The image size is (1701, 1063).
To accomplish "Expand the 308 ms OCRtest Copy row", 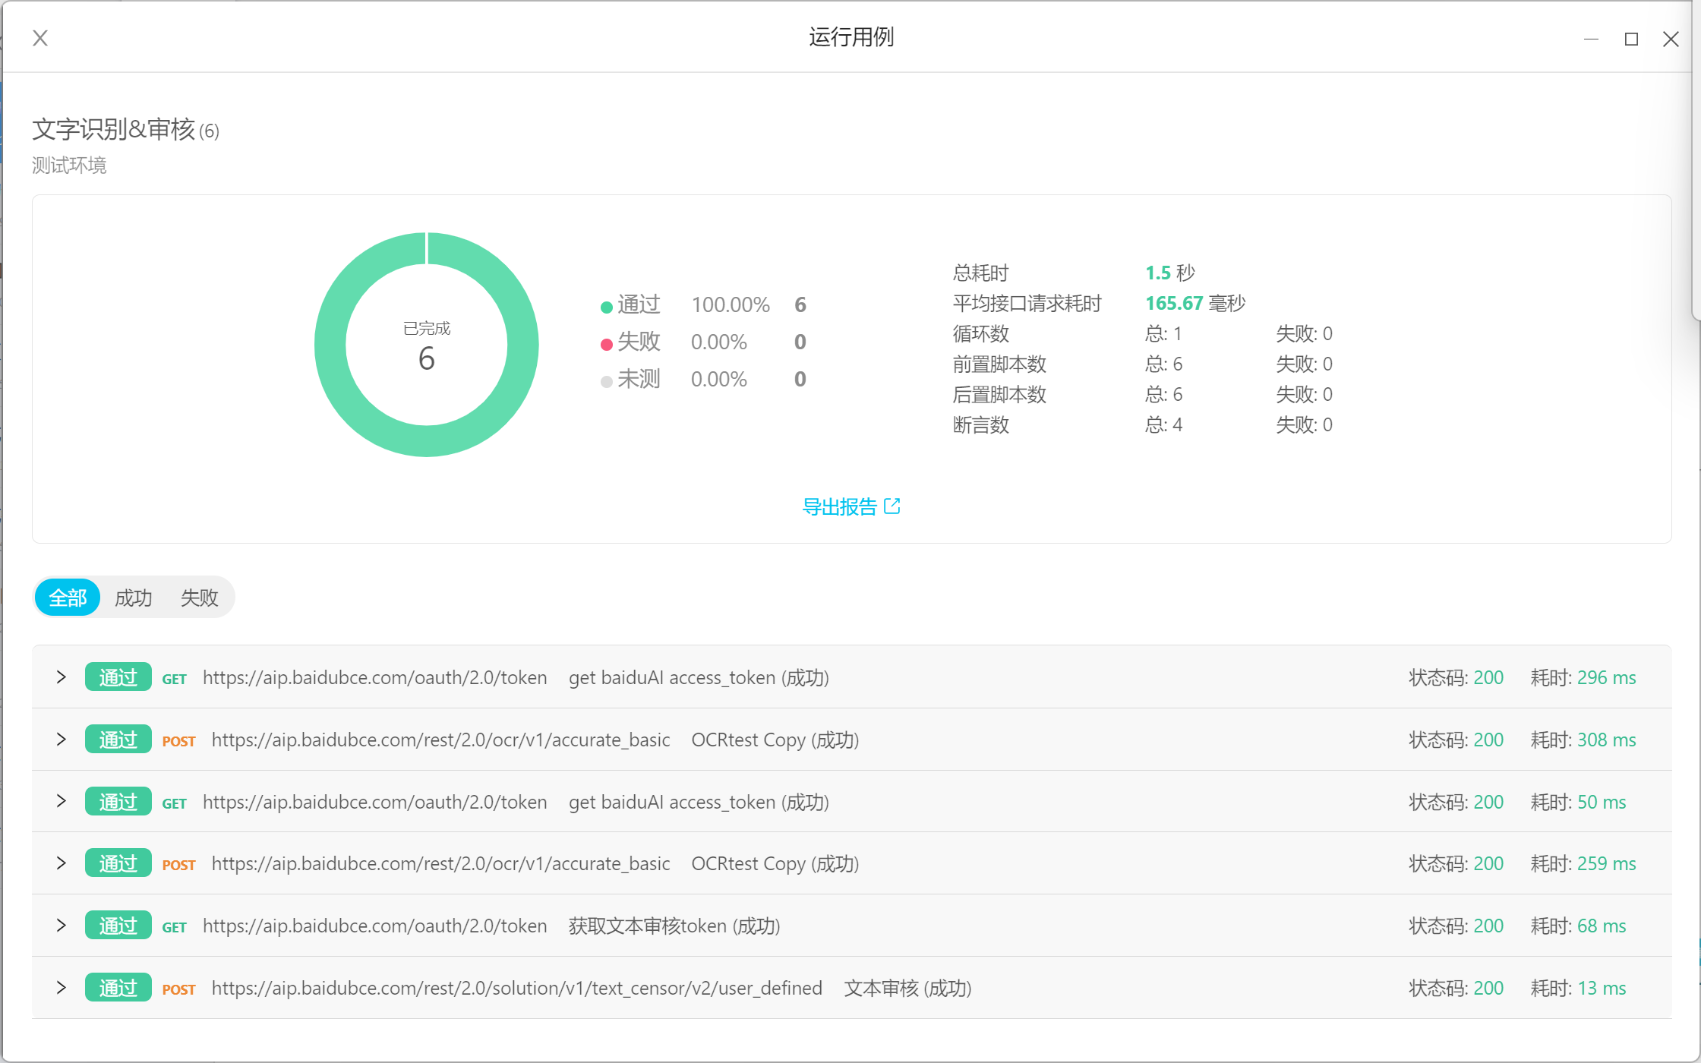I will click(x=62, y=739).
